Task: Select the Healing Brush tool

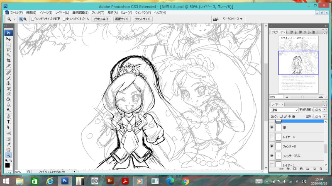Action: pyautogui.click(x=8, y=72)
